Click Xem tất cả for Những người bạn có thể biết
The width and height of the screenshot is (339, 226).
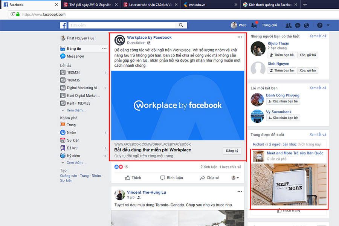point(318,36)
